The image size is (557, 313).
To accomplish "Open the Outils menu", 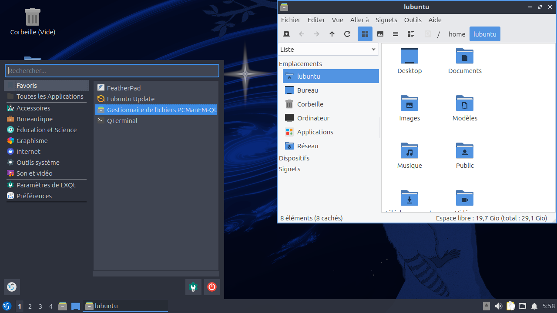I will (413, 20).
